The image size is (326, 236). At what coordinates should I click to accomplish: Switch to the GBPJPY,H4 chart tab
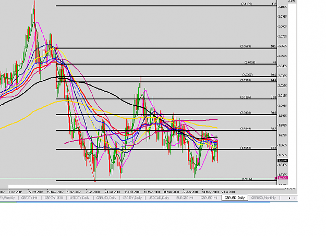pyautogui.click(x=29, y=198)
